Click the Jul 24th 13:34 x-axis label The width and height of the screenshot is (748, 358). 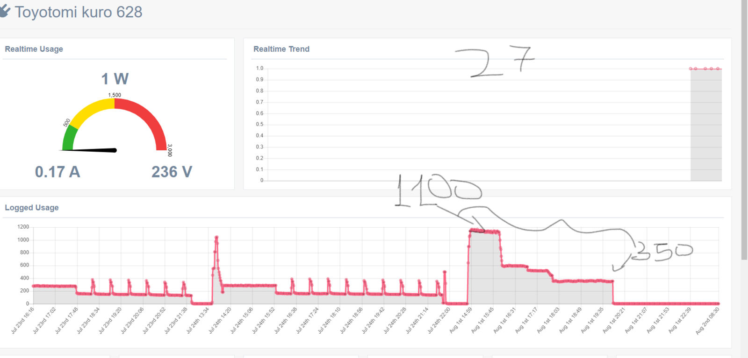point(198,320)
